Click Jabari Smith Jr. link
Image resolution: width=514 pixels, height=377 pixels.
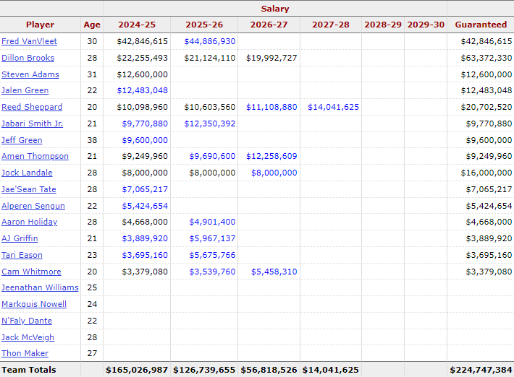32,123
